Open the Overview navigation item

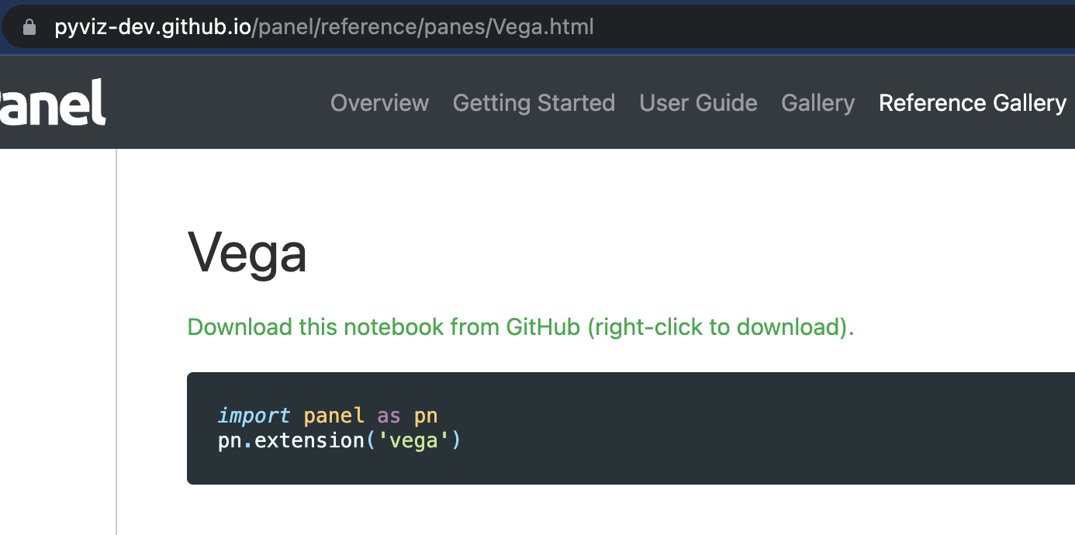coord(379,102)
